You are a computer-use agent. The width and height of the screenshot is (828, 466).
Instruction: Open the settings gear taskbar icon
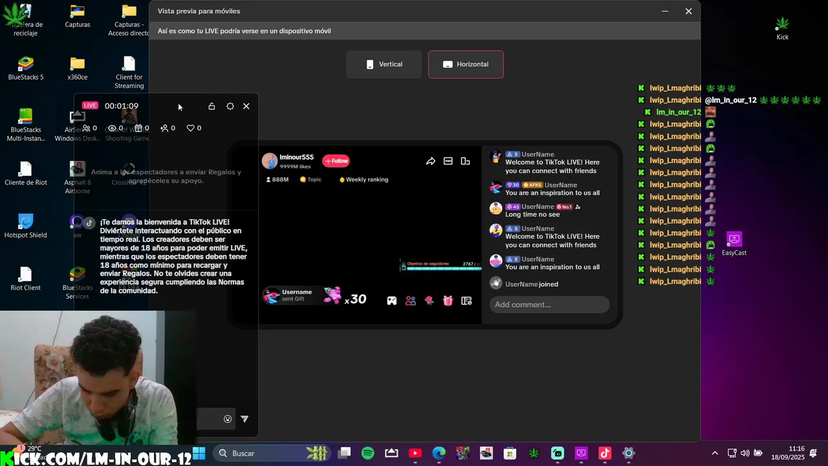point(628,453)
